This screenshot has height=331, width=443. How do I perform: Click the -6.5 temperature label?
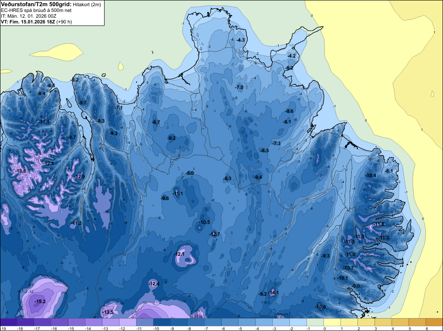coord(51,85)
